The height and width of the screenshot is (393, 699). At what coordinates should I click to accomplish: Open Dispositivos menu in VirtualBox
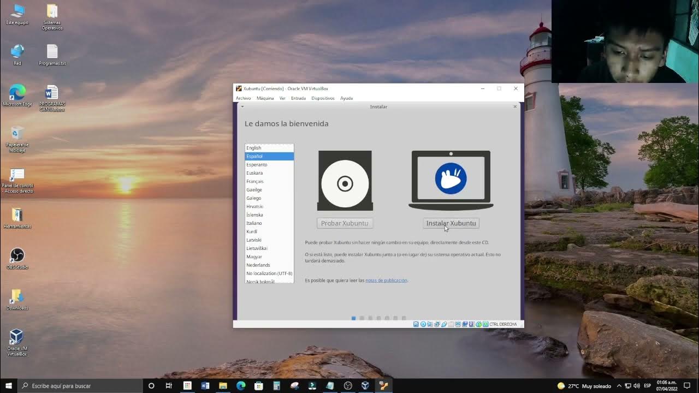323,98
